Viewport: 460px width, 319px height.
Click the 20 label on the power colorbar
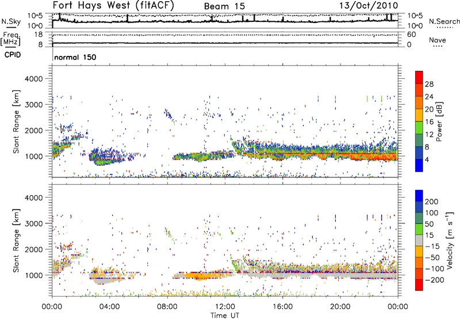pyautogui.click(x=429, y=109)
